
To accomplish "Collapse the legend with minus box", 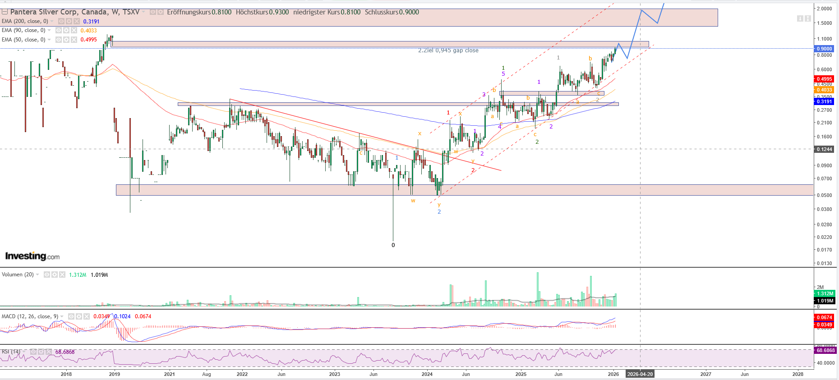I will click(5, 12).
